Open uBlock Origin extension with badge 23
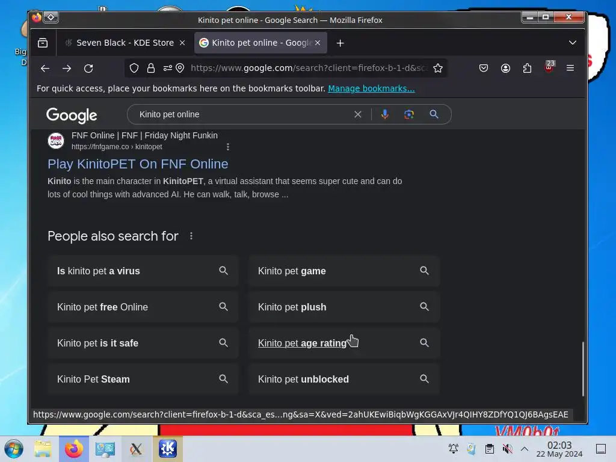 pyautogui.click(x=549, y=67)
